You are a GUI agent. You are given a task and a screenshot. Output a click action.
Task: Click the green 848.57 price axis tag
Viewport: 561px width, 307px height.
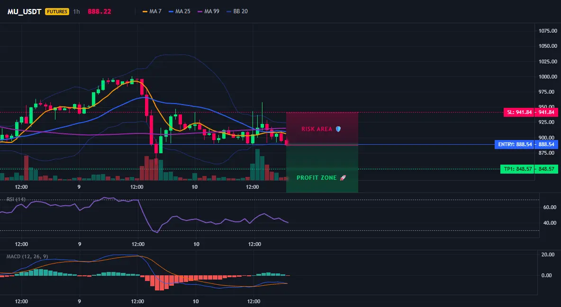(546, 169)
